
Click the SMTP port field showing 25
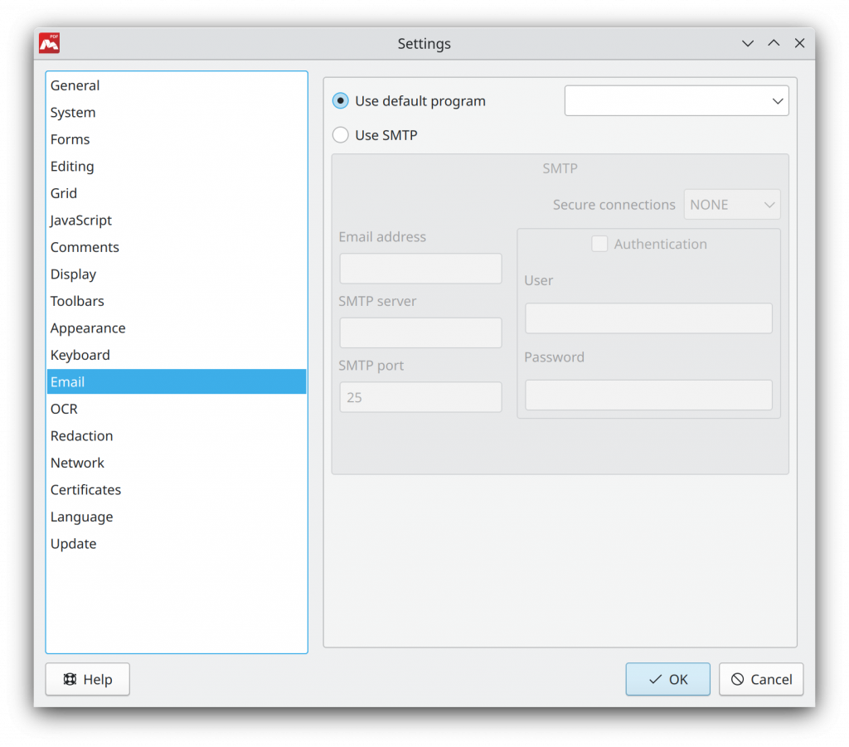(420, 397)
